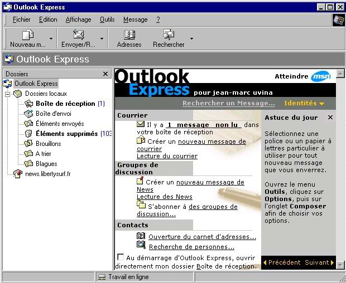
Task: Select the Brouillons folder label
Action: point(49,144)
